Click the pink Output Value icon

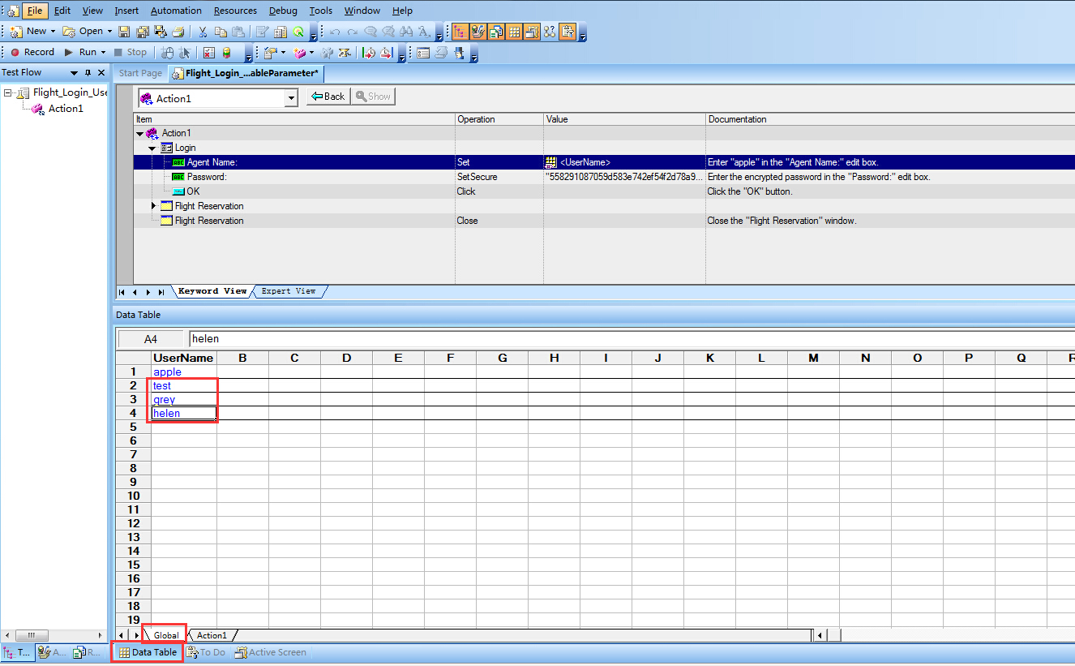[299, 52]
